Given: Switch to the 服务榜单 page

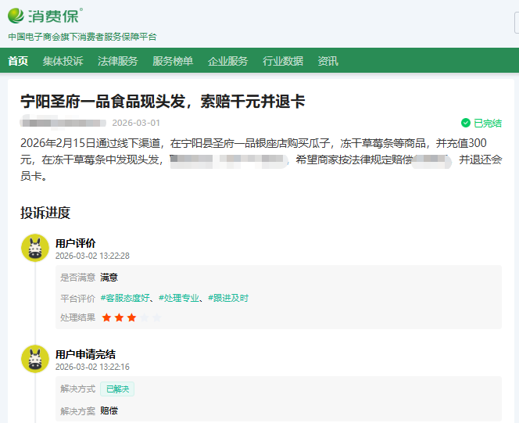Looking at the screenshot, I should coord(172,61).
